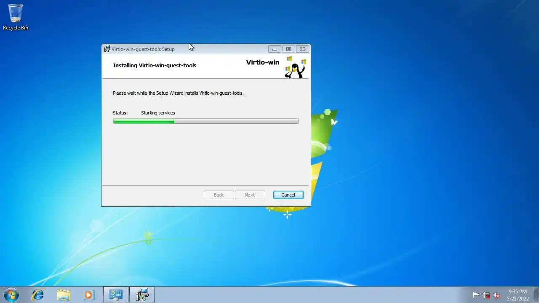Minimize the Virtio-win-guest-tools Setup window
Screen dimensions: 539x303
tap(275, 49)
